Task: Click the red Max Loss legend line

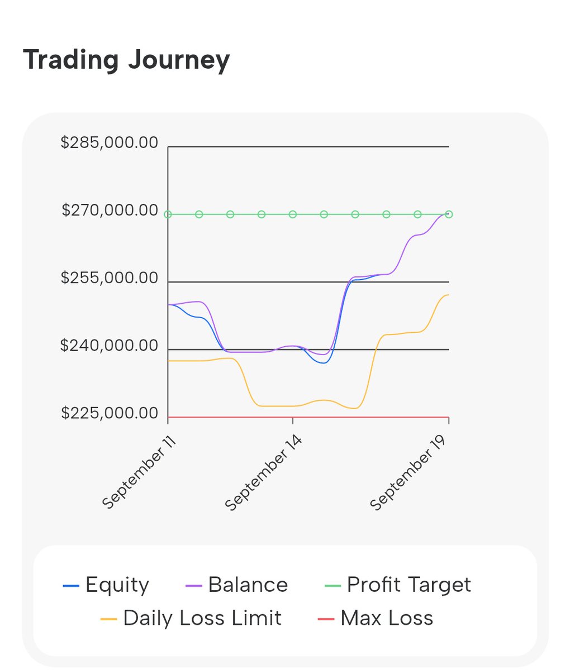Action: 325,619
